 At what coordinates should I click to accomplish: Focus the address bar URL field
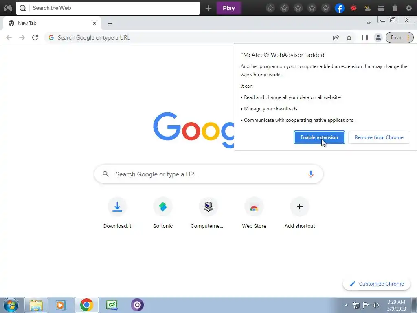pyautogui.click(x=186, y=37)
